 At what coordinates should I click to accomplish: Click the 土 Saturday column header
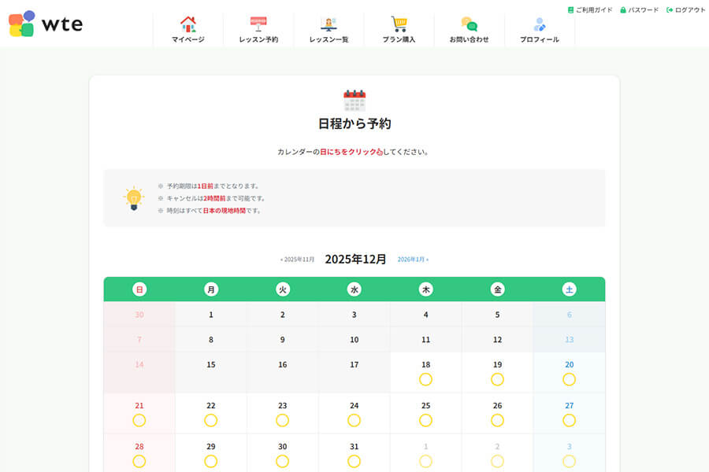click(569, 289)
